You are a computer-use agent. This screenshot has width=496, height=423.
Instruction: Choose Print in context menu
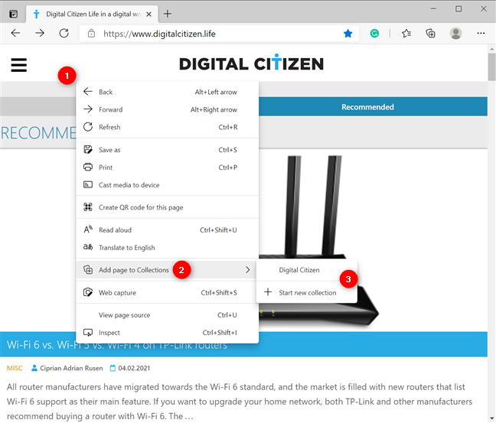tap(168, 168)
